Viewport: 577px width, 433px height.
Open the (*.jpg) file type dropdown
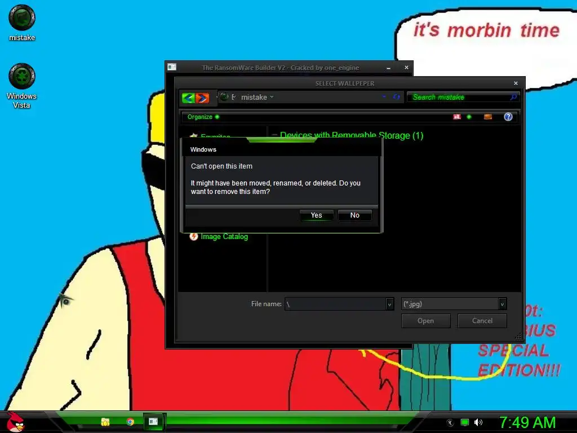[x=502, y=304]
